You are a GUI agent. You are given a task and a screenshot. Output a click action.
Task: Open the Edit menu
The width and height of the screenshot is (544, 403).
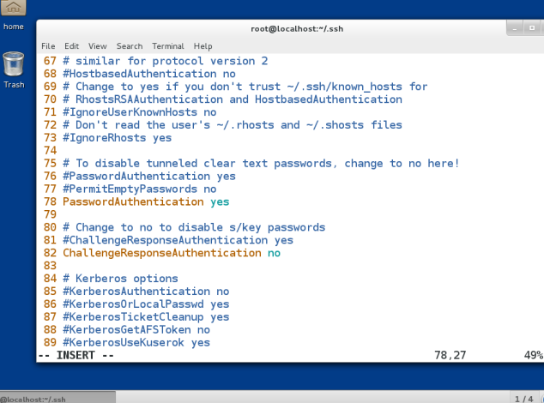[71, 46]
